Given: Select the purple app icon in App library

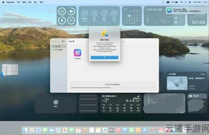Looking at the screenshot, I should coord(77,53).
